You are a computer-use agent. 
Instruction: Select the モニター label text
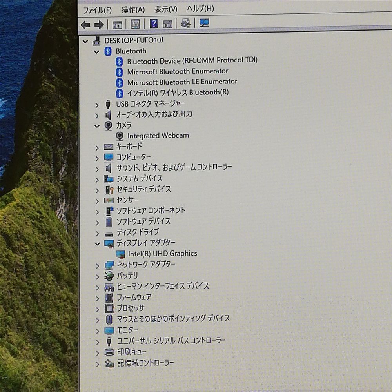127,330
